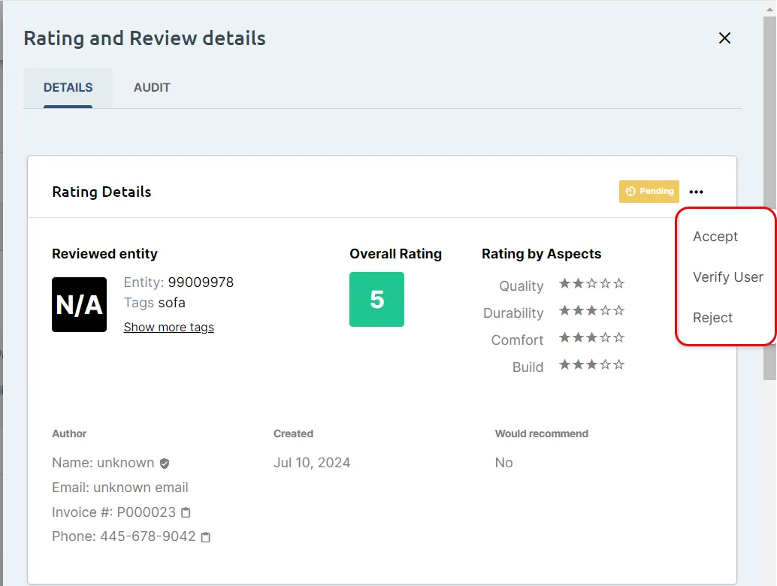Click the Would recommend value No
This screenshot has height=586, width=777.
click(504, 463)
